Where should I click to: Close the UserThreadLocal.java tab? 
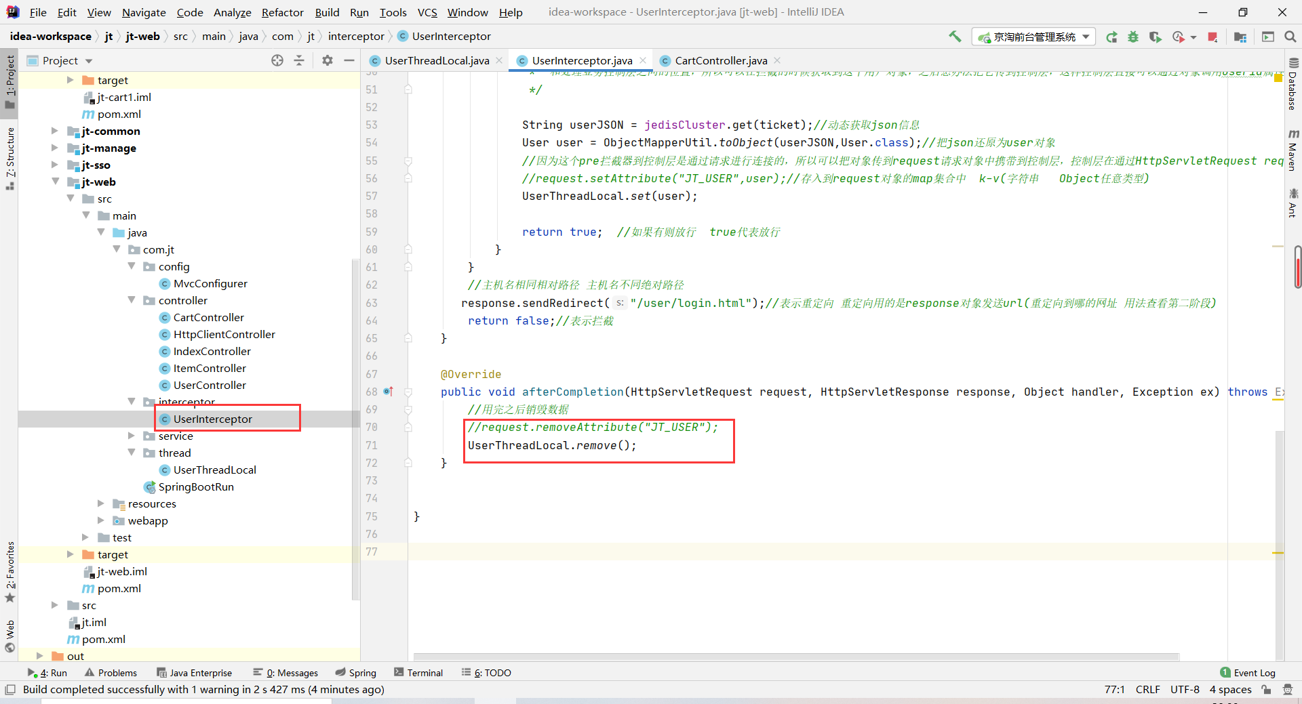pyautogui.click(x=499, y=60)
